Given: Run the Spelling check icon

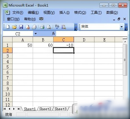Looking at the screenshot, I should tap(57, 27).
